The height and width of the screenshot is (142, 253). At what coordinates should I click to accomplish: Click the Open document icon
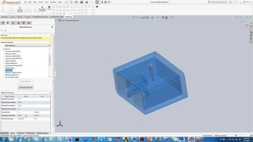[x=76, y=2]
